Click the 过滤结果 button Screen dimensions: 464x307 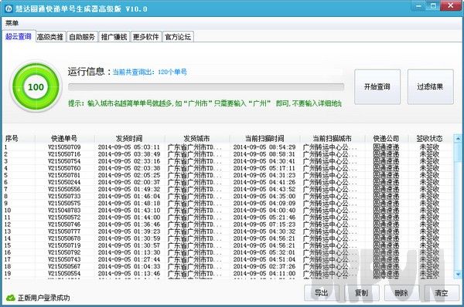pos(430,87)
